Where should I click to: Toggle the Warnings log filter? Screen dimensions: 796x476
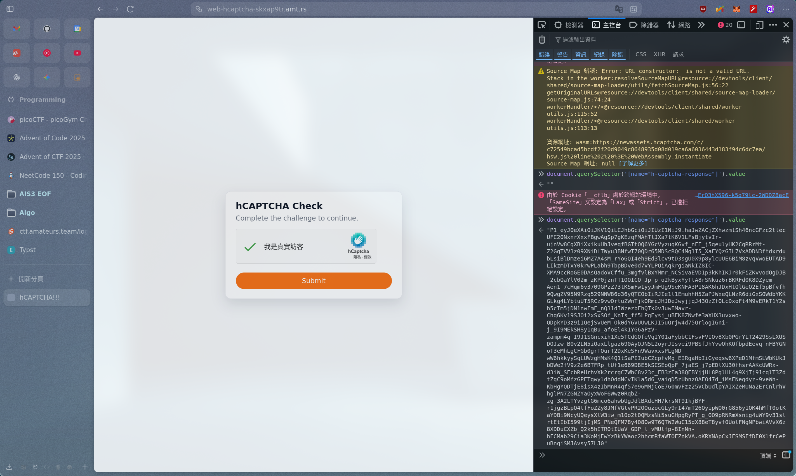click(562, 55)
